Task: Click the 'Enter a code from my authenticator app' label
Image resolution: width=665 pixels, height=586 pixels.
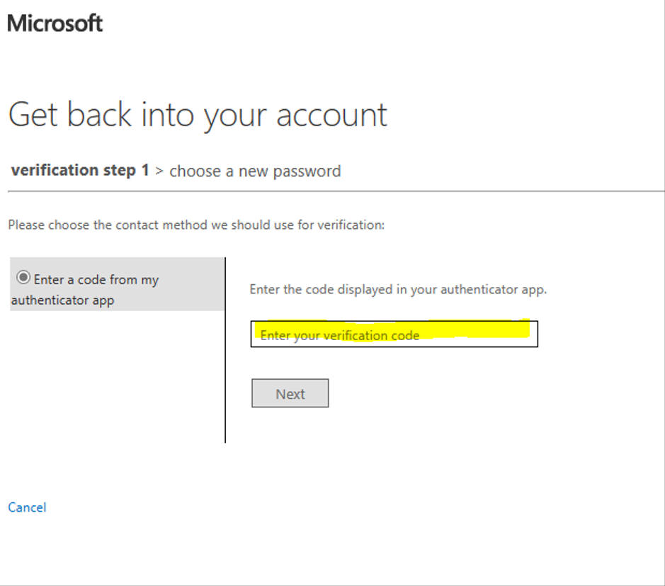Action: 85,289
